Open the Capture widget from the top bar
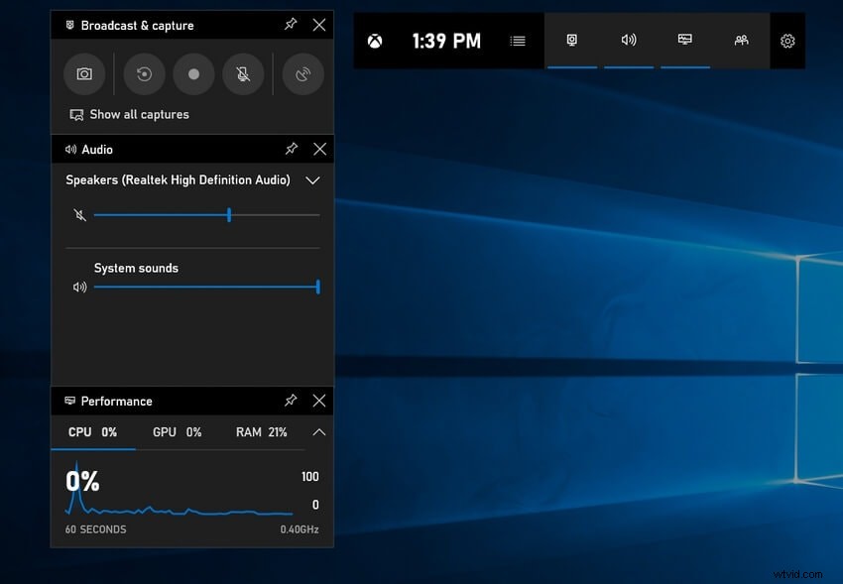The image size is (843, 584). [x=571, y=41]
